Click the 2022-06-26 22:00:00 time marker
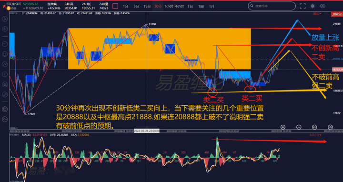This screenshot has width=343, height=182. pyautogui.click(x=147, y=131)
